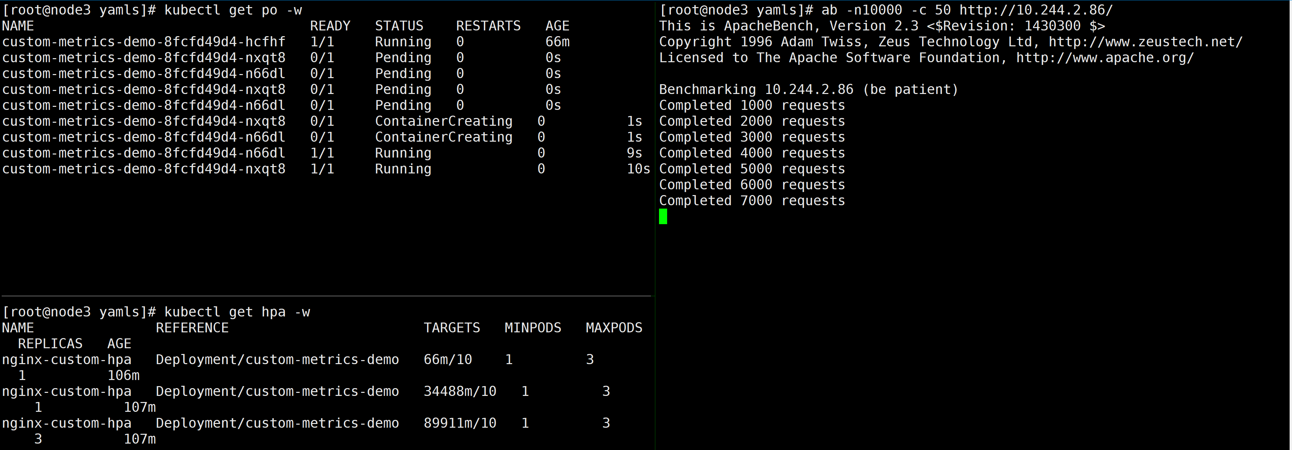Click pod name custom-metrics-demo-8fcfd49d4-hcfhf

coord(144,42)
